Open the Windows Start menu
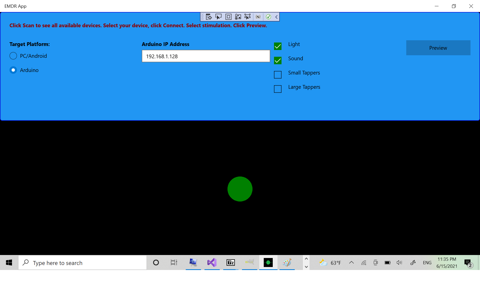Screen dimensions: 480x281 (9, 262)
